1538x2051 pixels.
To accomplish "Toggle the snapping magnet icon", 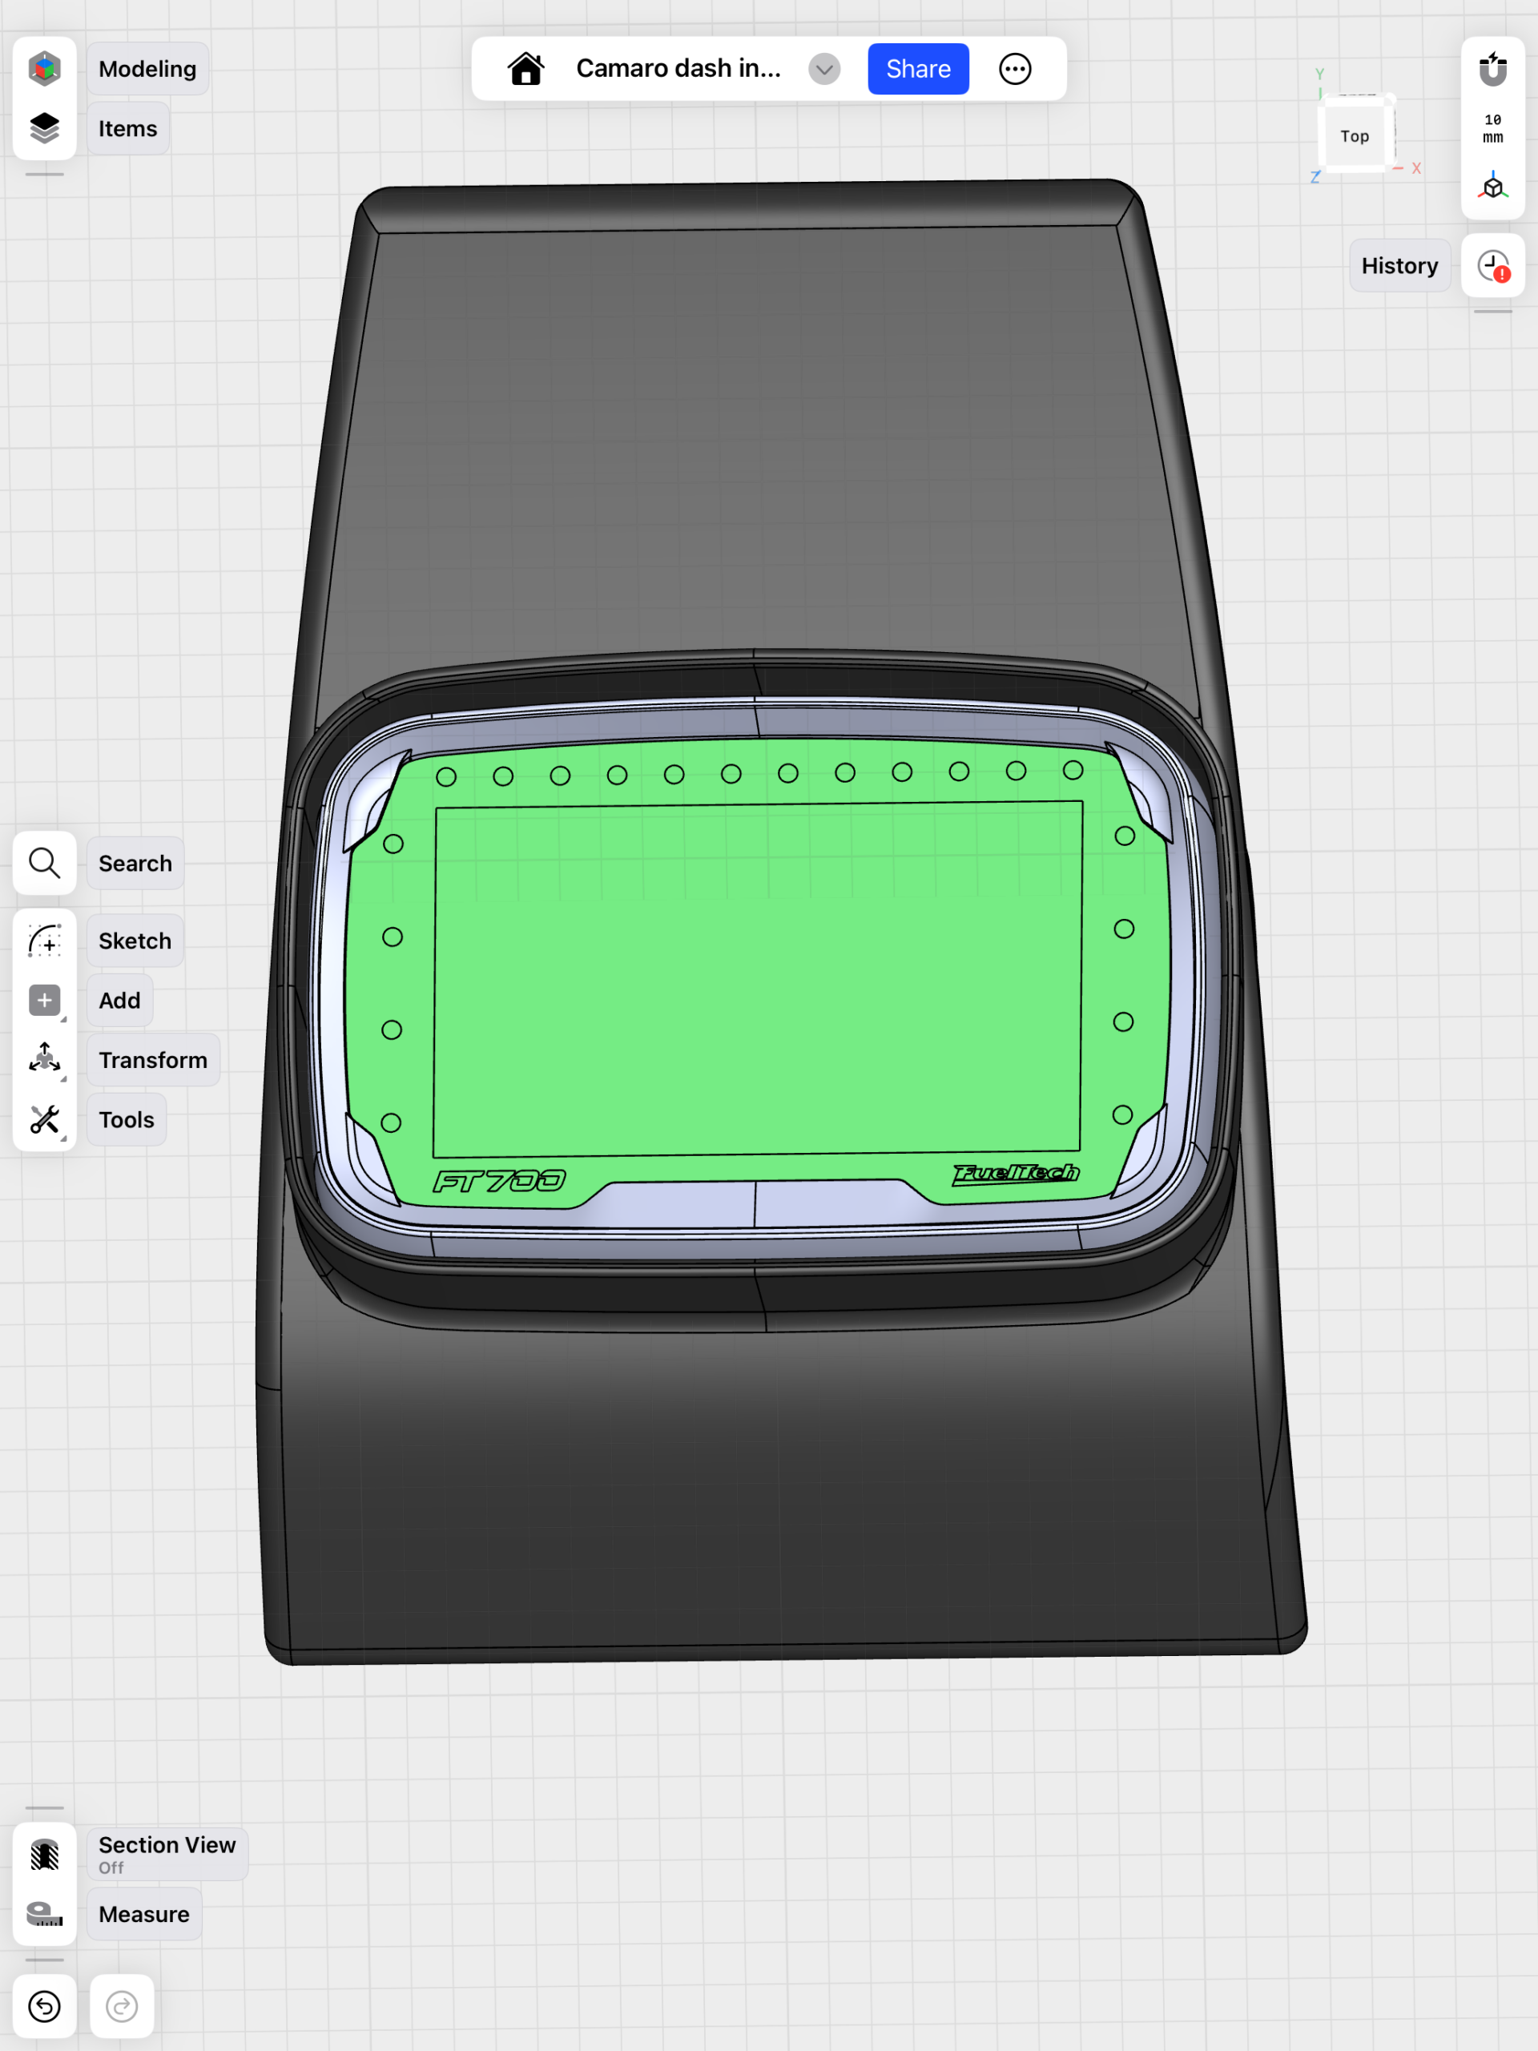I will (x=1492, y=69).
